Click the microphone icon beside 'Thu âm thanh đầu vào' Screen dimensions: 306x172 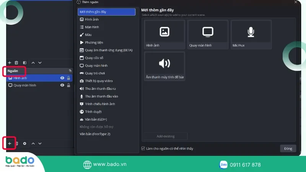point(81,96)
